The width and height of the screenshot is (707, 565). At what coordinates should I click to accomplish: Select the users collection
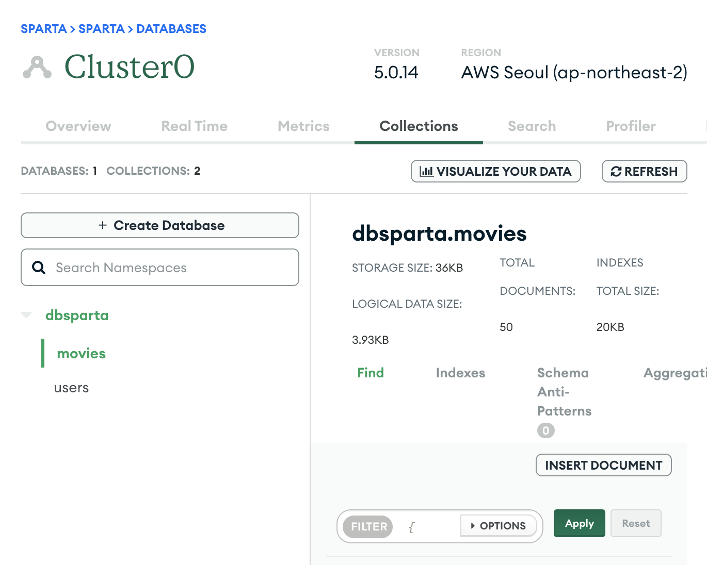[x=71, y=388]
